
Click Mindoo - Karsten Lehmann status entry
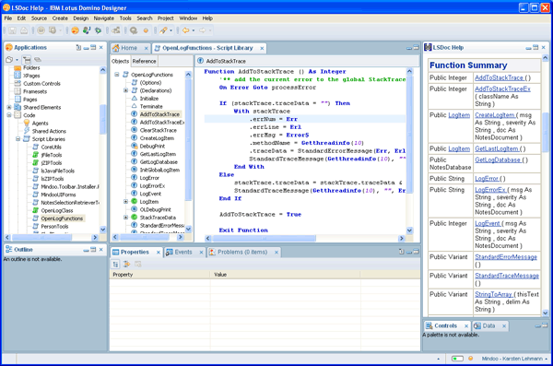(x=512, y=359)
